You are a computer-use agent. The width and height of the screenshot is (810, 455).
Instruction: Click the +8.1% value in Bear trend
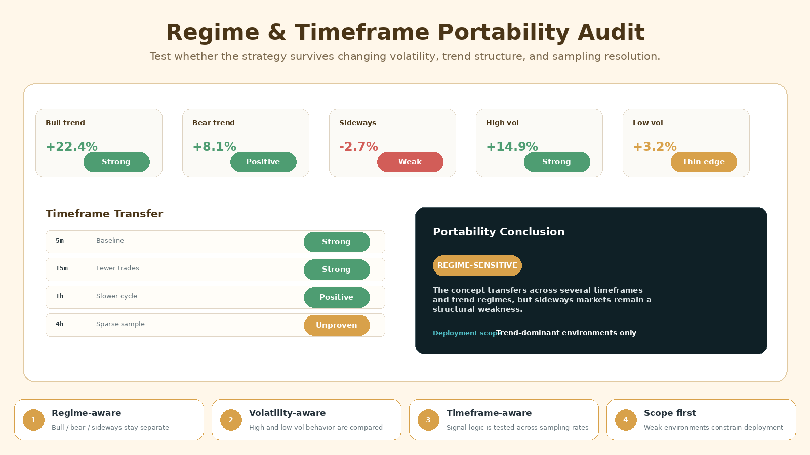point(214,147)
